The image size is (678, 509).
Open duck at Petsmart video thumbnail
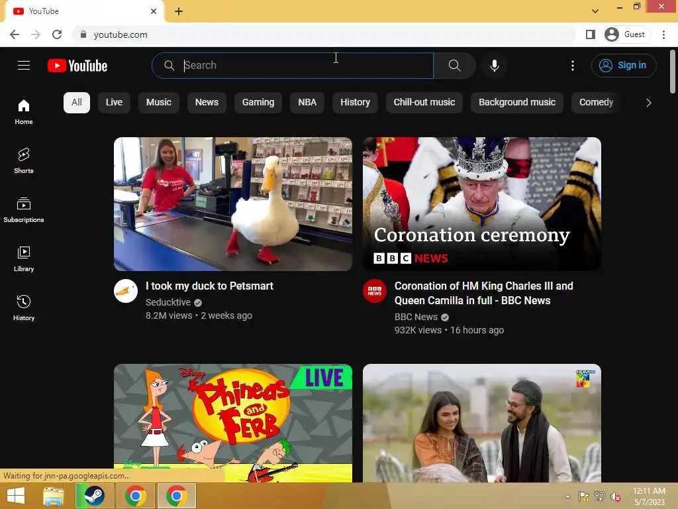[233, 204]
